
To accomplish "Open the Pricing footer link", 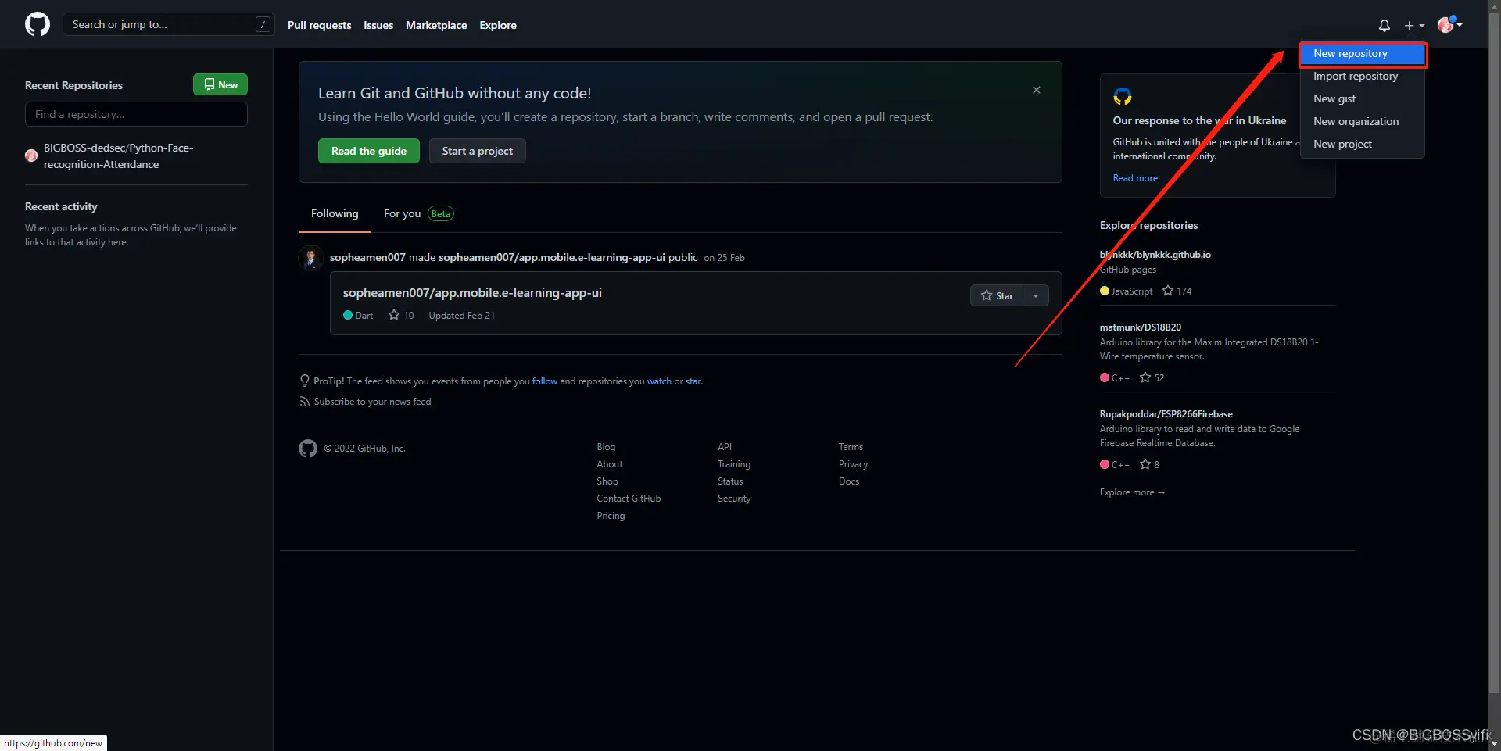I will pos(611,516).
